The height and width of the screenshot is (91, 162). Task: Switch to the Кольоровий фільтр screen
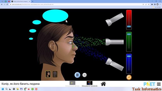(72, 84)
